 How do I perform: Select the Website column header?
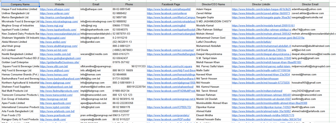point(60,4)
